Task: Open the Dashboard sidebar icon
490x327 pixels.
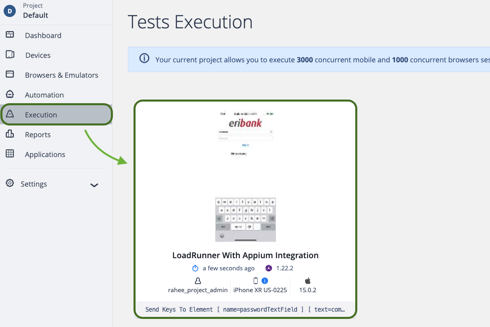Action: click(x=10, y=35)
